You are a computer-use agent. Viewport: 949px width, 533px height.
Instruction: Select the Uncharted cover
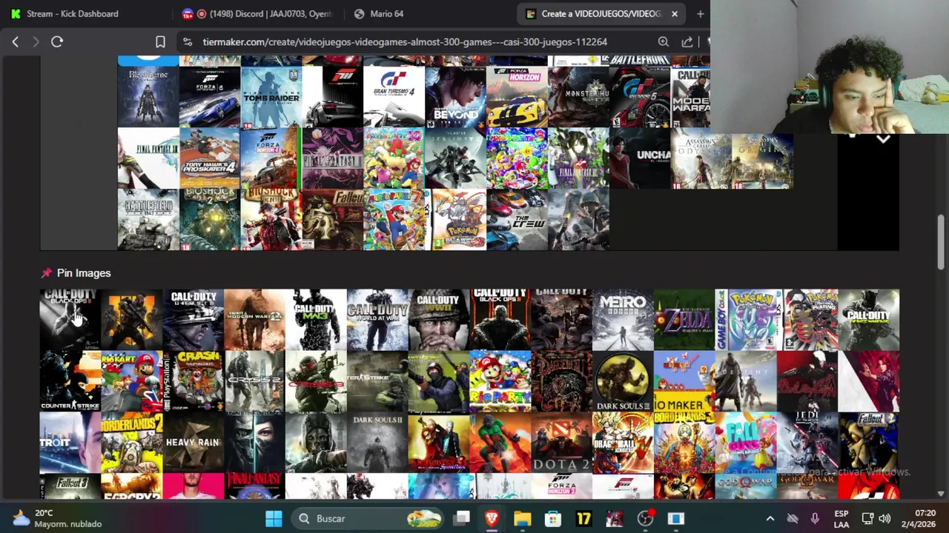(x=640, y=158)
